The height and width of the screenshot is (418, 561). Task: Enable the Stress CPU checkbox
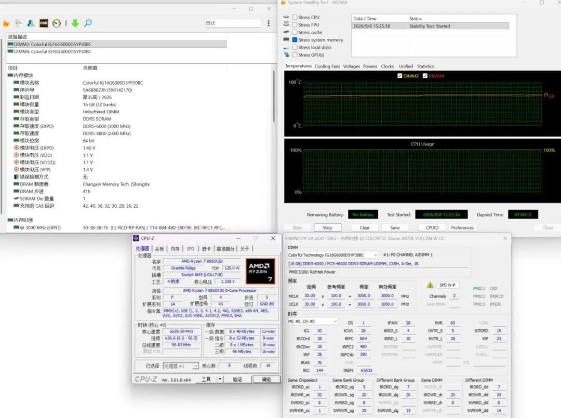[x=295, y=17]
